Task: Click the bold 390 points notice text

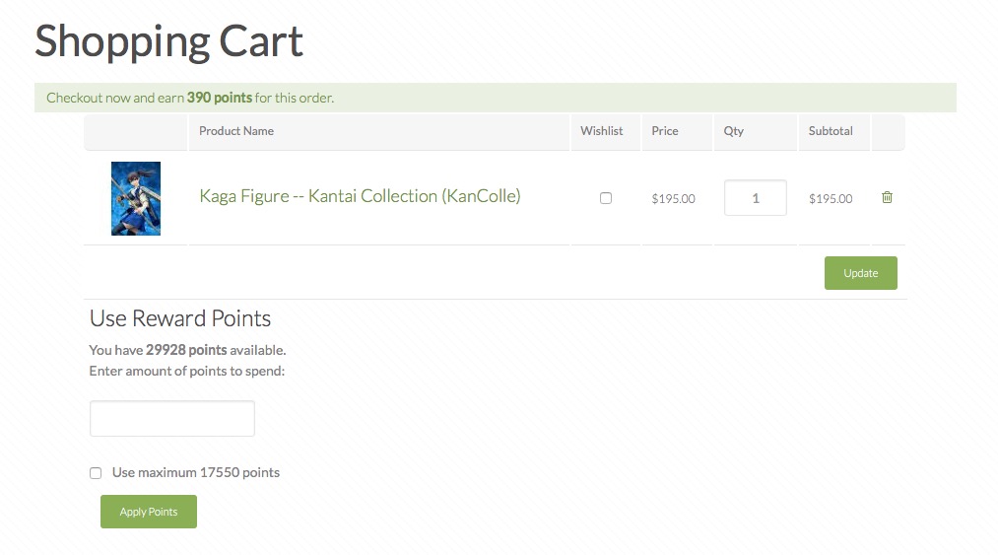Action: (x=220, y=98)
